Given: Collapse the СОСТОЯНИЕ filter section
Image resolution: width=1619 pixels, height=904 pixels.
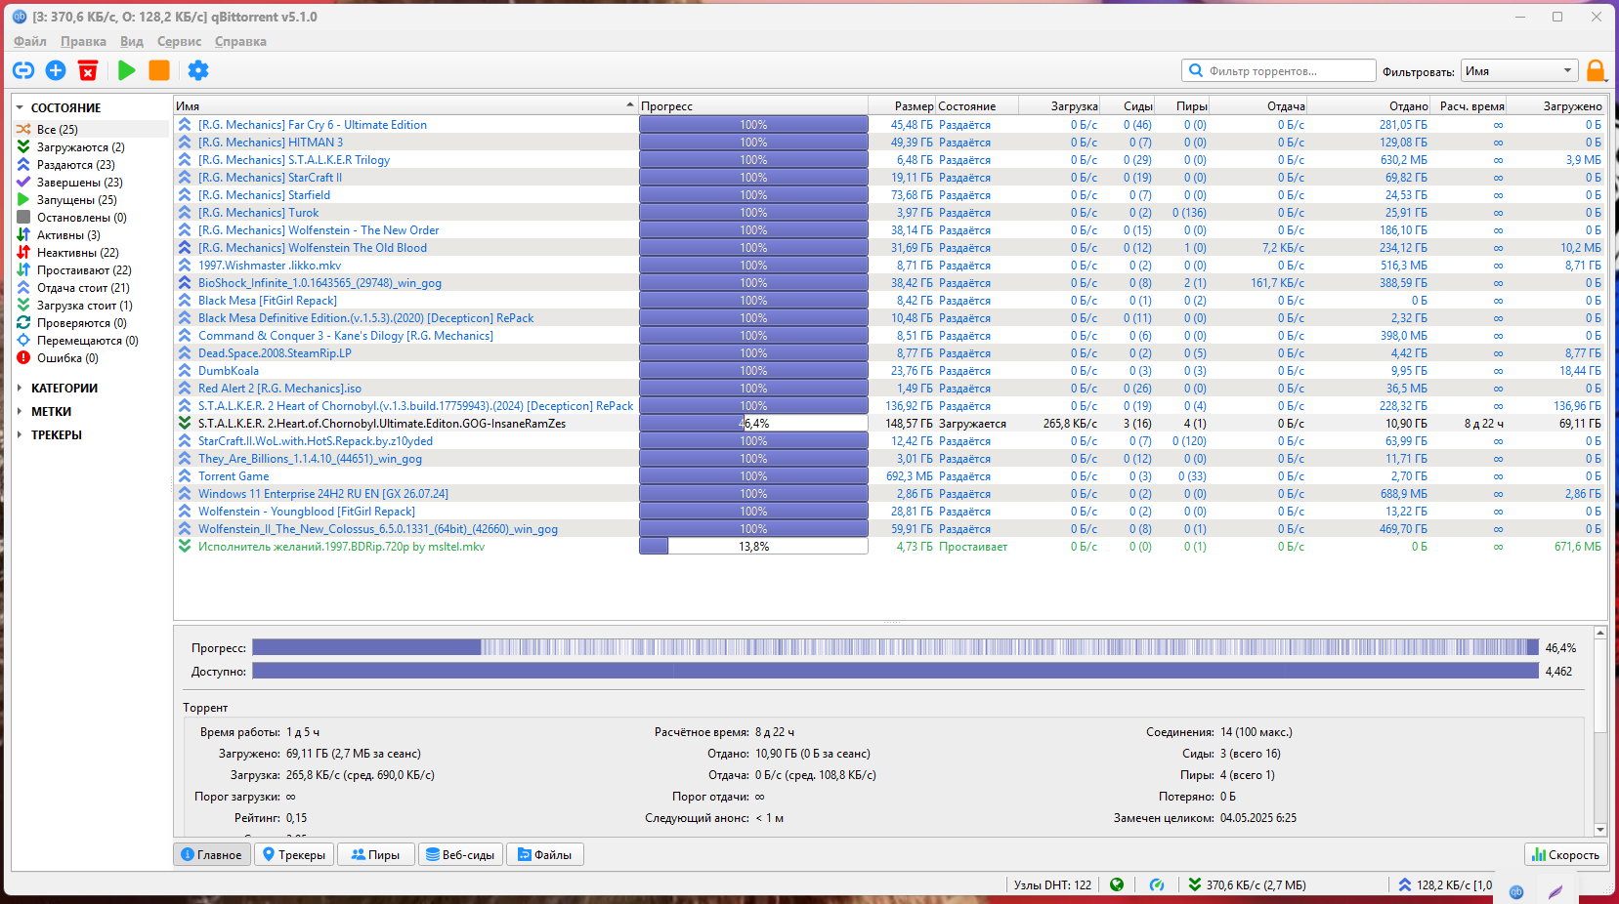Looking at the screenshot, I should 20,107.
